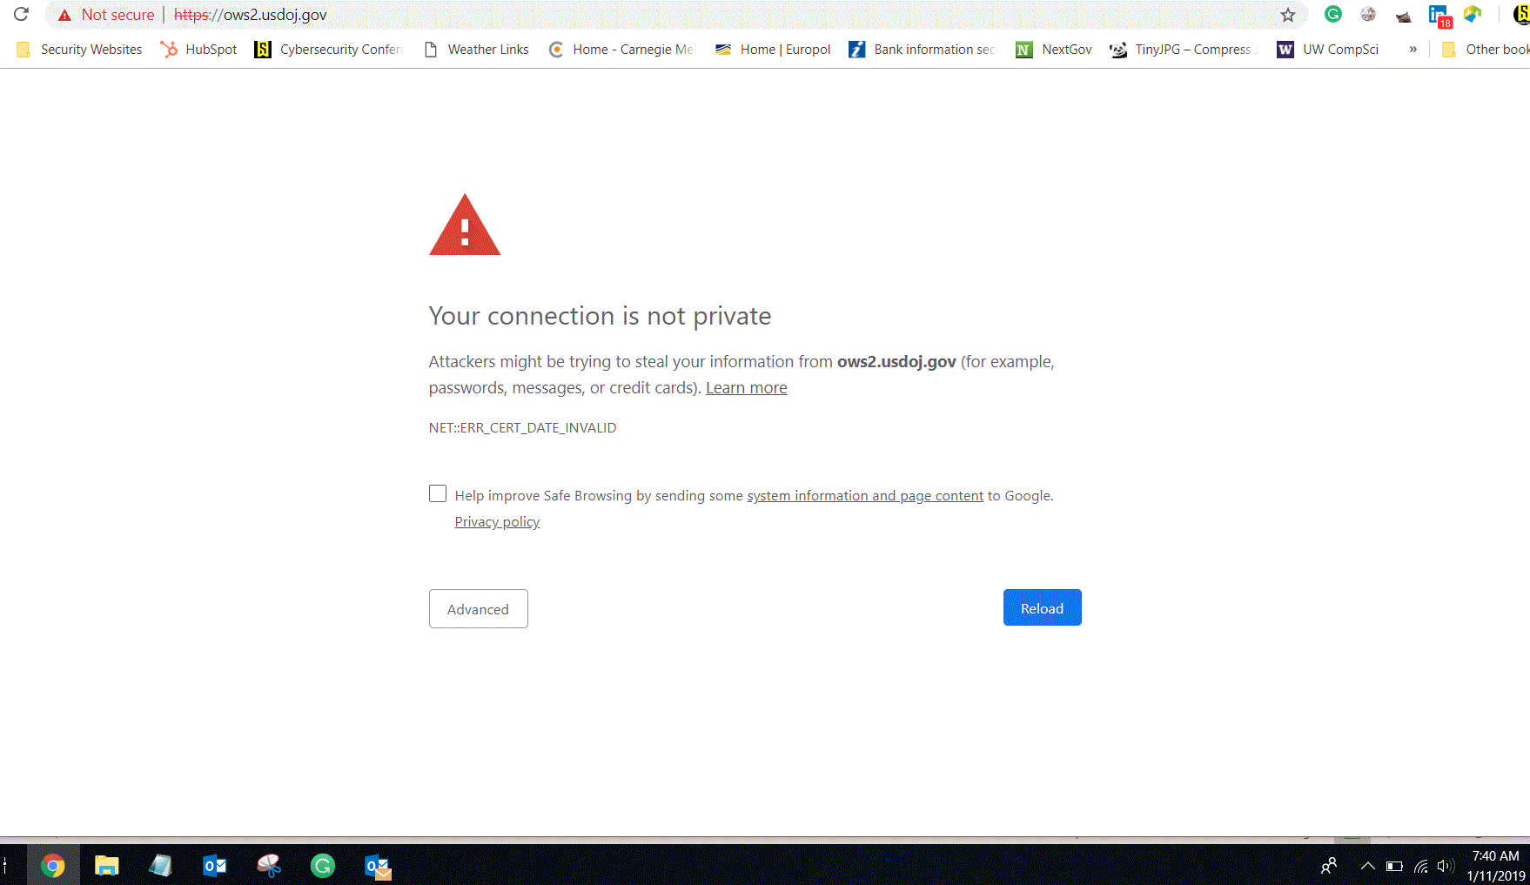Open the Grammarly browser extension
This screenshot has height=885, width=1530.
tap(1332, 14)
